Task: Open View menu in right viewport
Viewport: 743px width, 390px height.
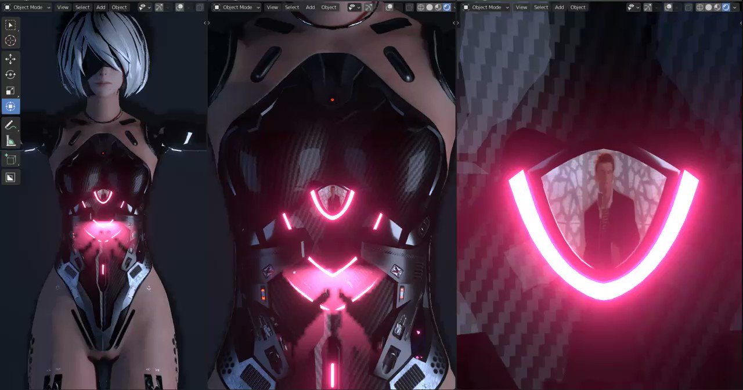Action: [x=521, y=7]
